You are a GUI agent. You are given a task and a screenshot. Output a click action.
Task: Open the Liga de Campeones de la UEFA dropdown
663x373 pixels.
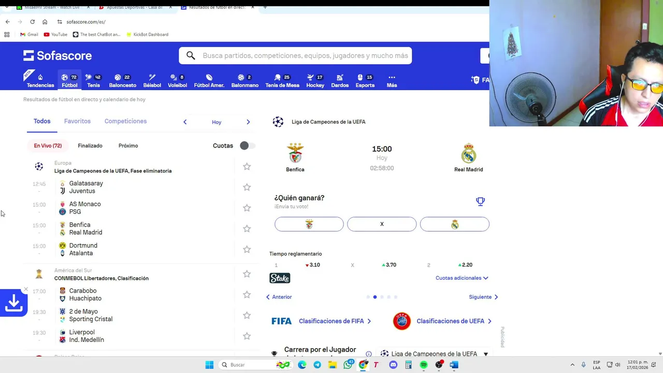[x=434, y=354]
